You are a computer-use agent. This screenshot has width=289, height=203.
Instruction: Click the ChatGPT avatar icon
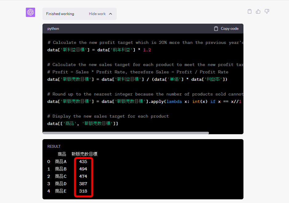coord(30,12)
